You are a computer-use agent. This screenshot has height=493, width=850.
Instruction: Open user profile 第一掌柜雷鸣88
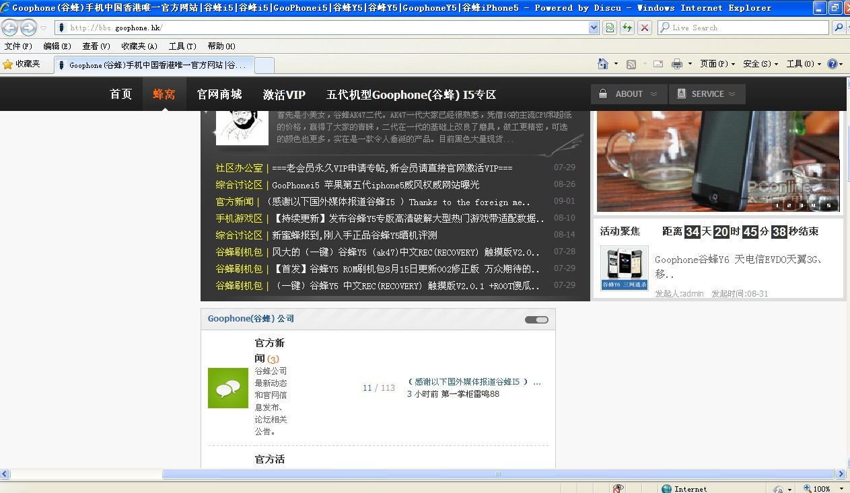tap(470, 394)
